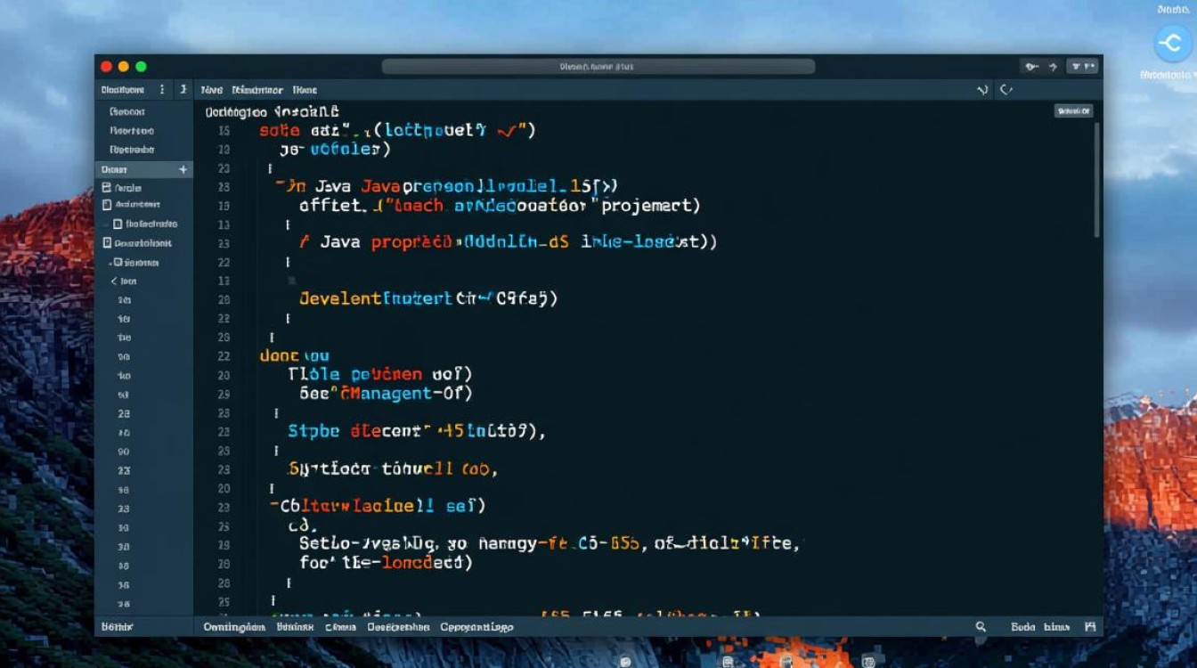1197x668 pixels.
Task: Click the arrow icon beside the key icon
Action: click(1052, 66)
